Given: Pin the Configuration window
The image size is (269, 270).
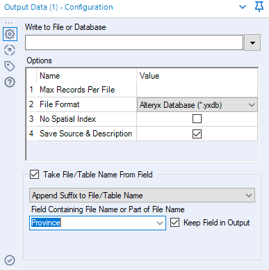Looking at the screenshot, I should pos(259,7).
